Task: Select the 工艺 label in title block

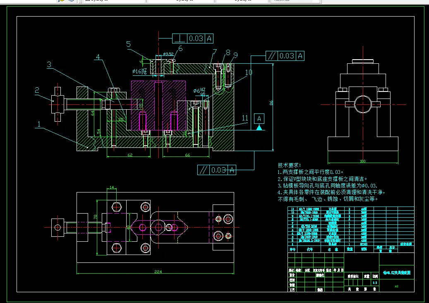Action: (x=292, y=290)
